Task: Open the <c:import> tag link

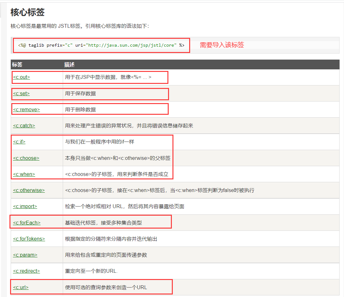Action: [25, 207]
